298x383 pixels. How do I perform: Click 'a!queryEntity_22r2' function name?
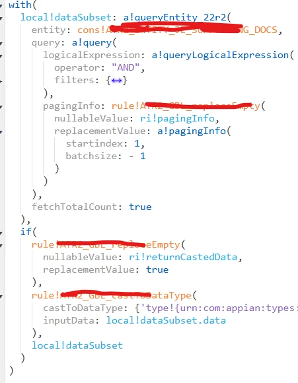click(175, 17)
